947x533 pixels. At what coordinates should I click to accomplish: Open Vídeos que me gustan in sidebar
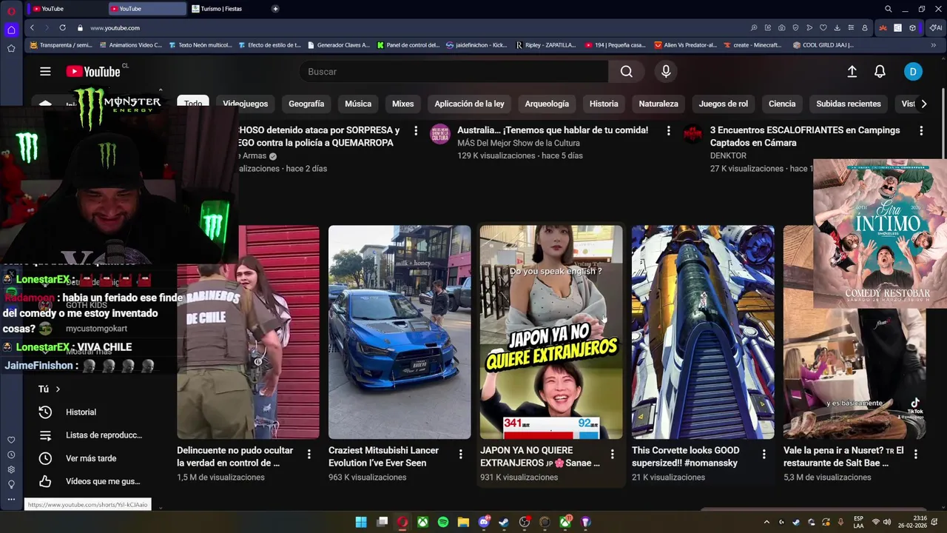103,481
